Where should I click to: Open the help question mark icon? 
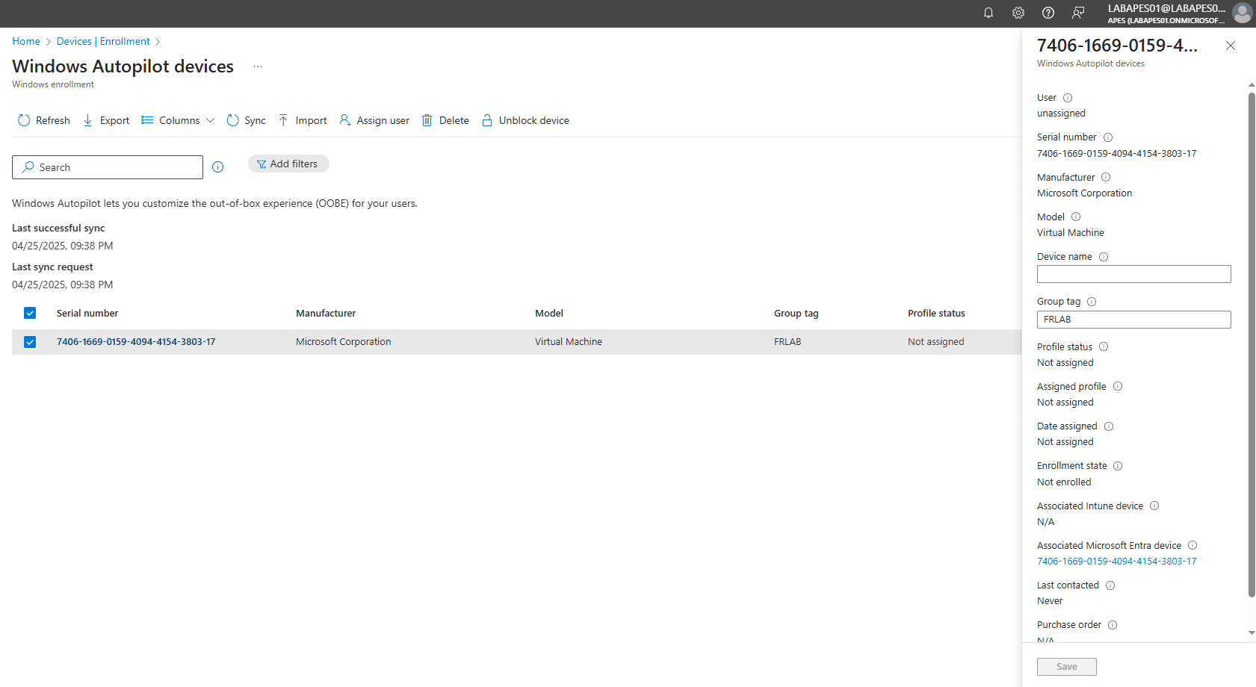click(1048, 13)
